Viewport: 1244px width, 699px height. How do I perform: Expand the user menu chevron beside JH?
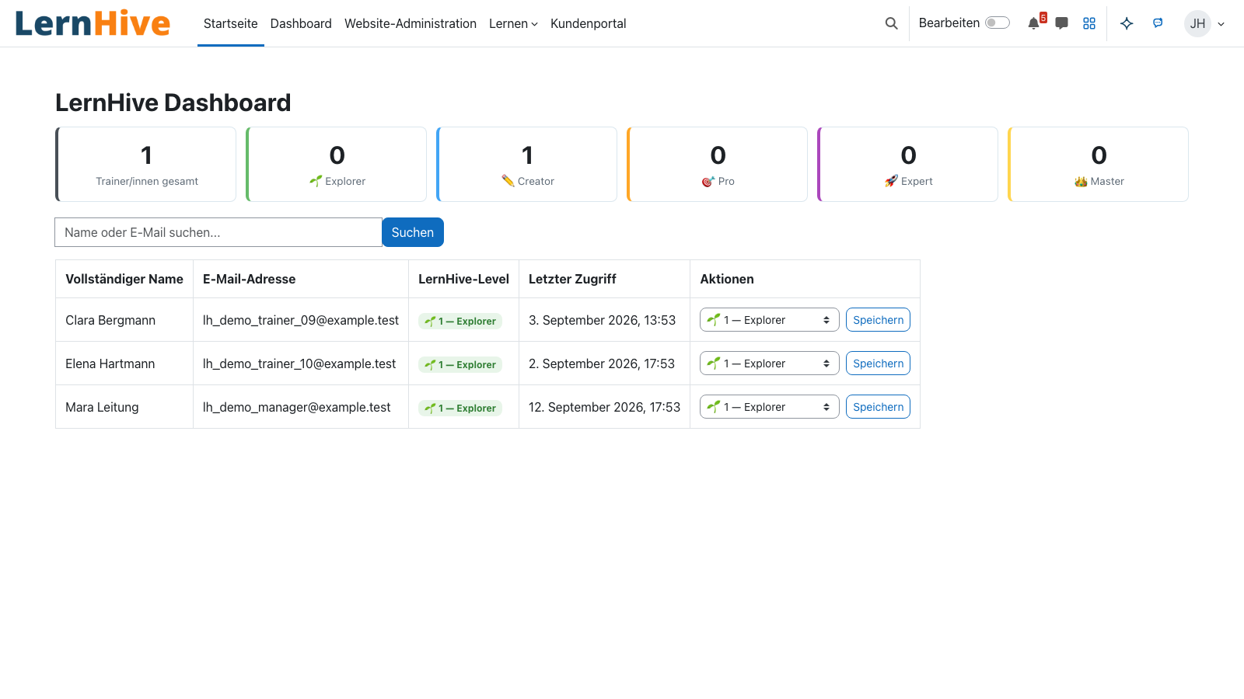click(1221, 24)
